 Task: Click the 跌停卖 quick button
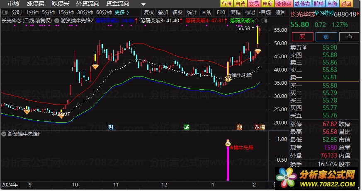[x=302, y=4]
